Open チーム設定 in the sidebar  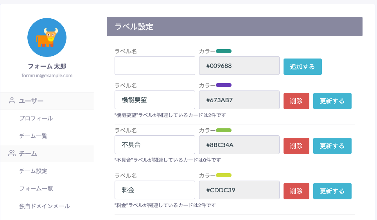click(33, 171)
